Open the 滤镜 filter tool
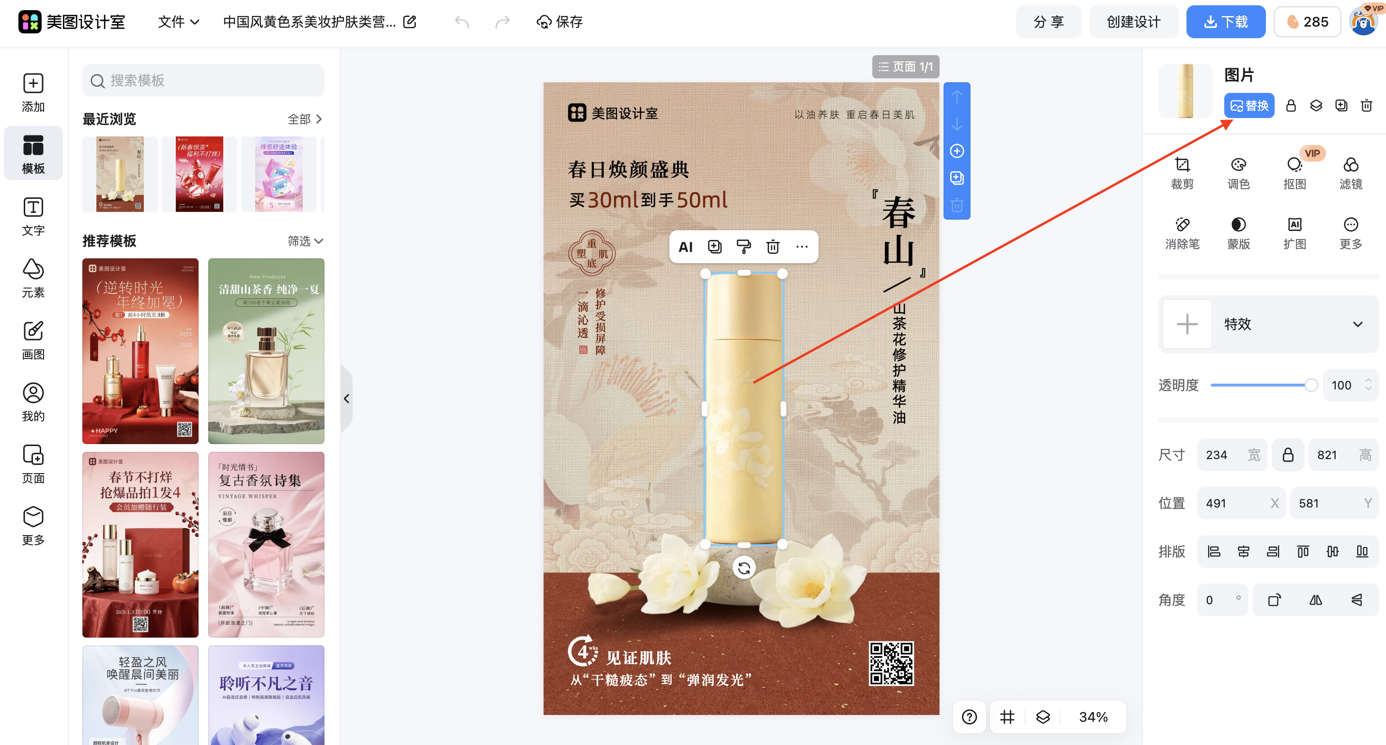The image size is (1386, 745). (1351, 171)
